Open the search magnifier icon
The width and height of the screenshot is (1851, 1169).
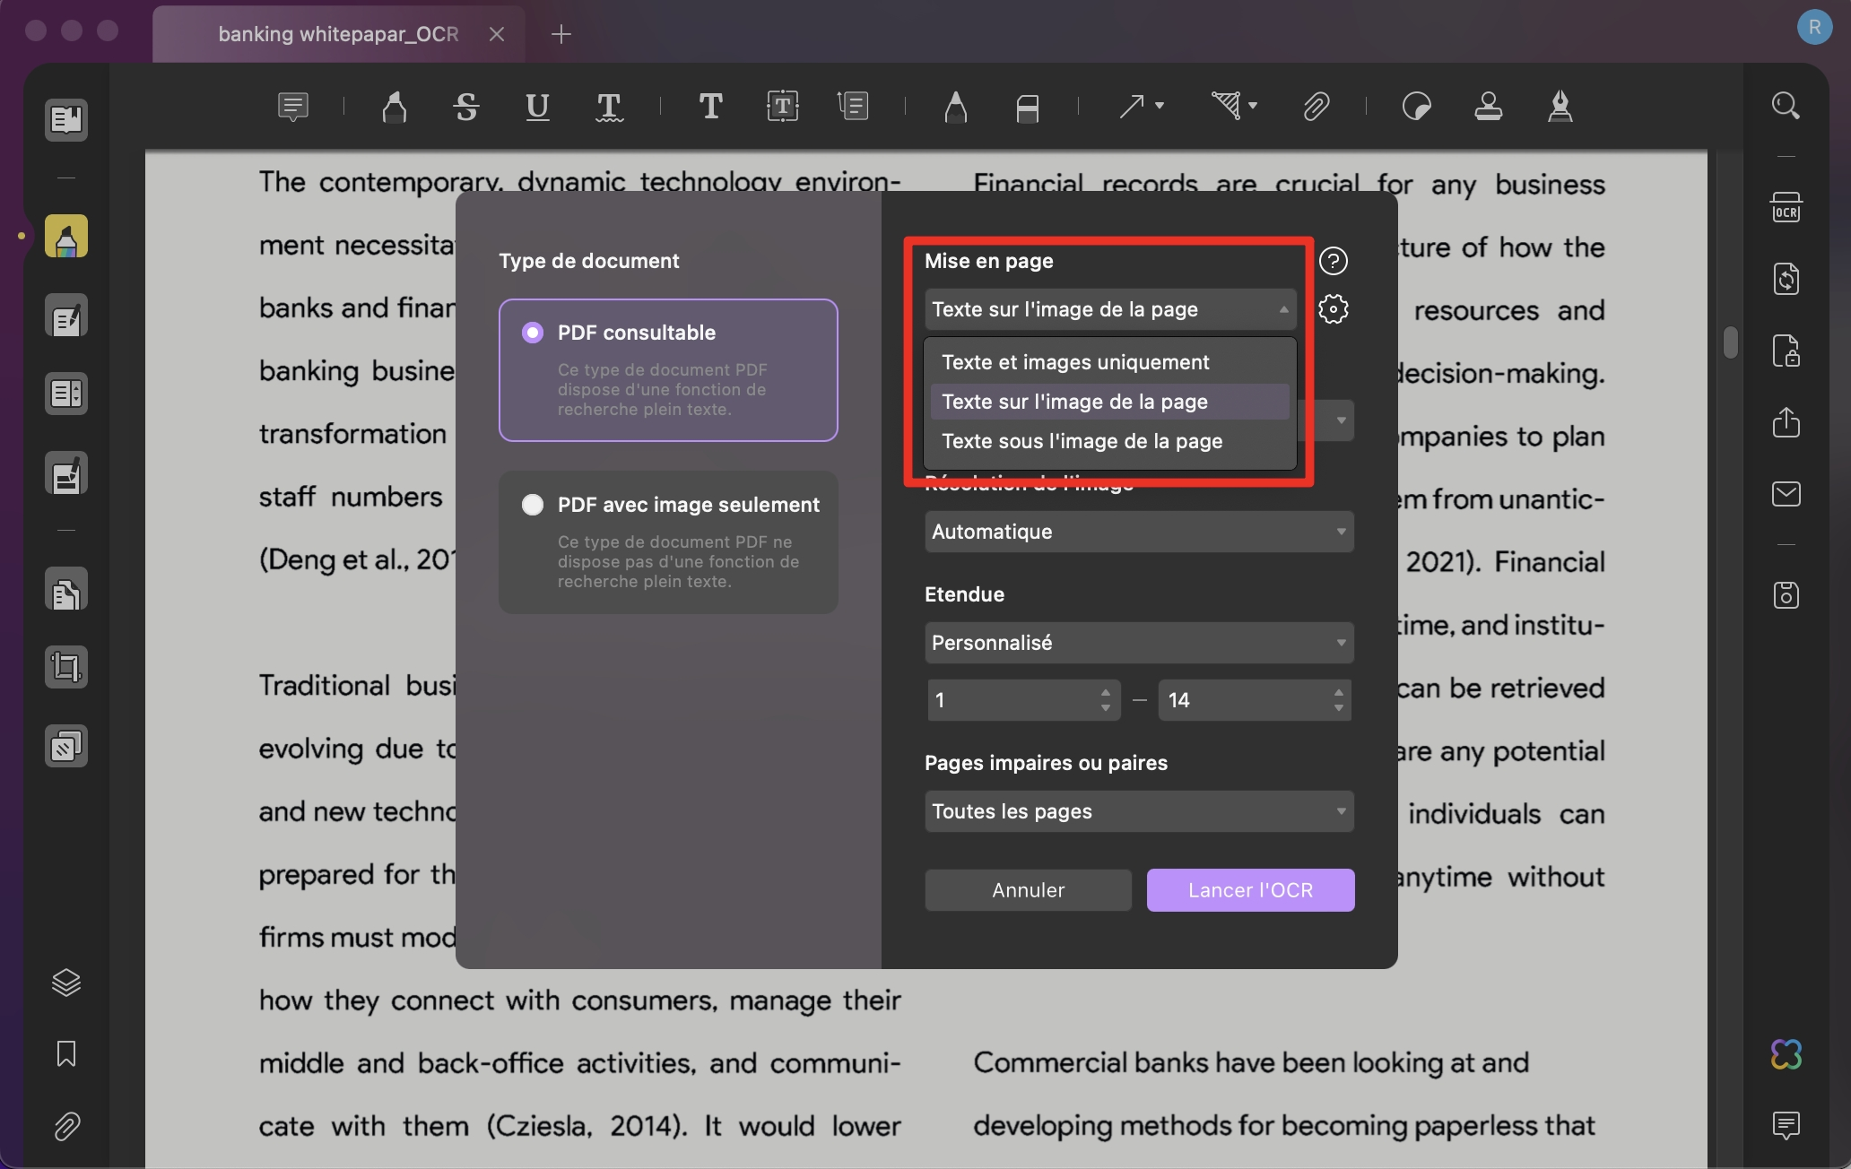1786,106
